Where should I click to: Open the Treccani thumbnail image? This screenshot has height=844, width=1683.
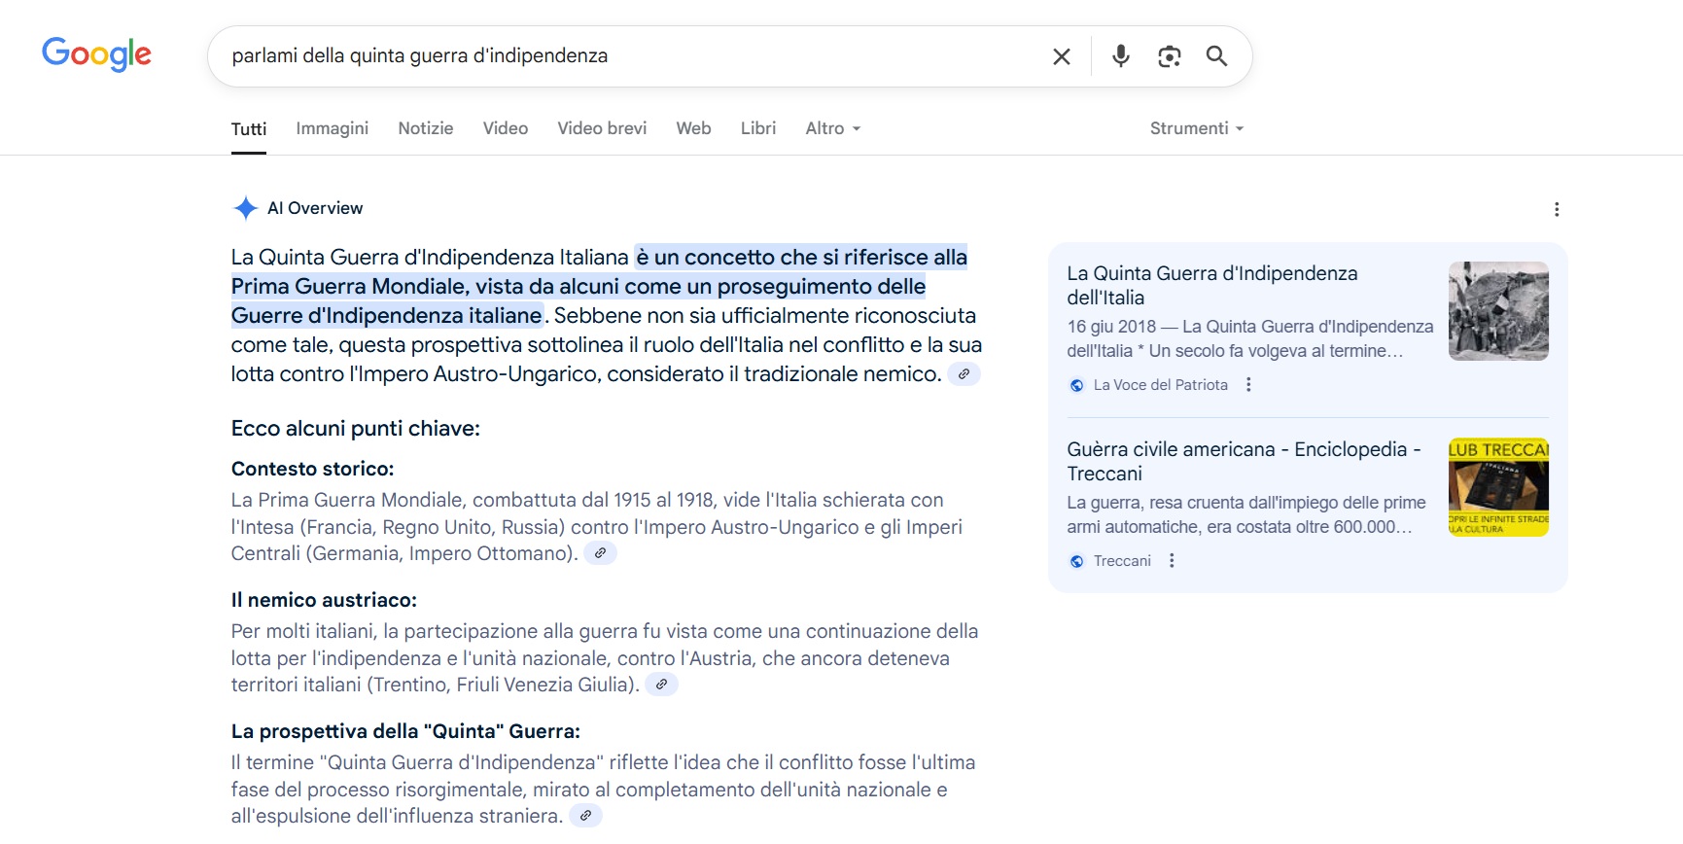click(x=1498, y=487)
